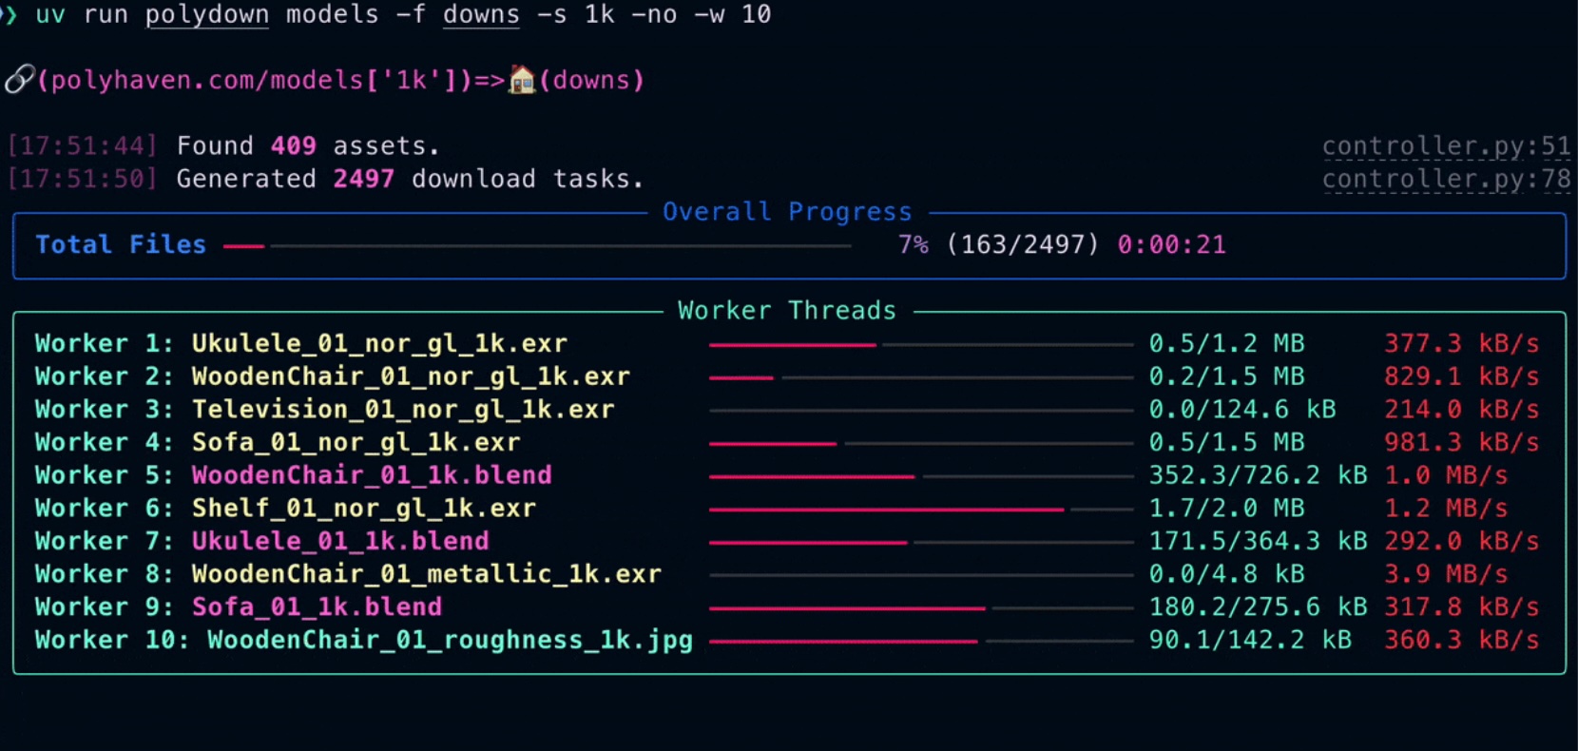Select the filename Shelf_01_nor_gl_1k.exr

click(x=364, y=509)
